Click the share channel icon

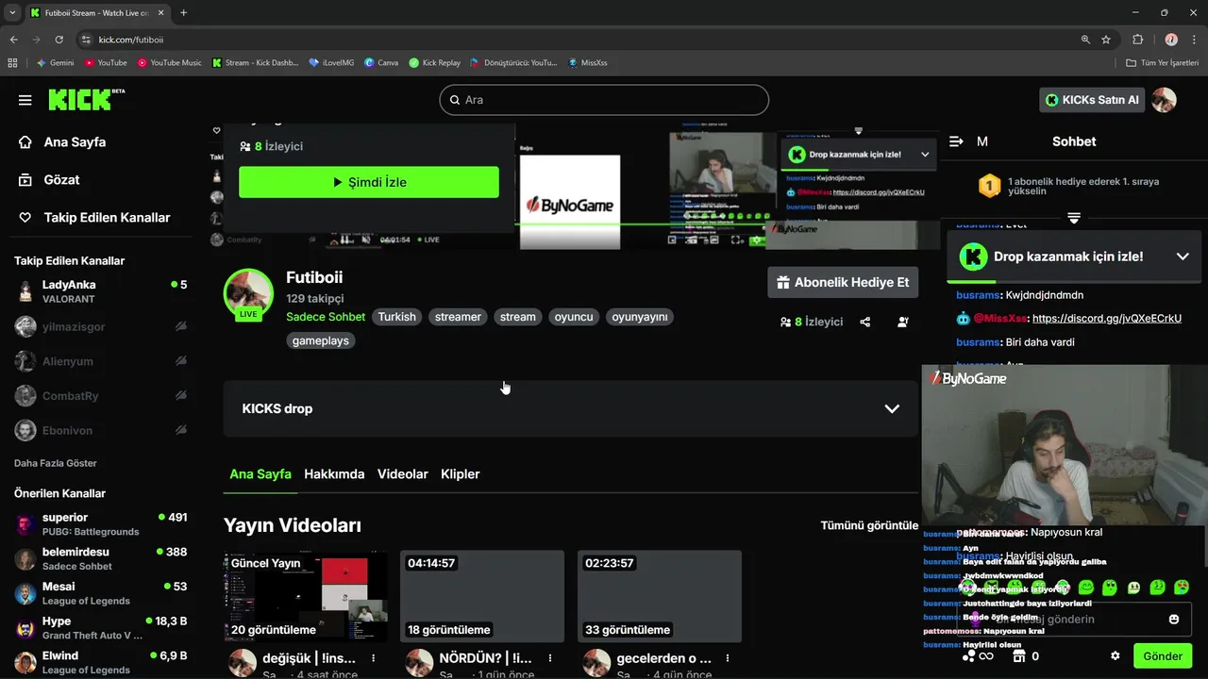pos(865,322)
